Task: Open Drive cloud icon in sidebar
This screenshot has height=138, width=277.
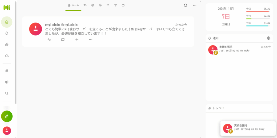Action: click(7, 56)
